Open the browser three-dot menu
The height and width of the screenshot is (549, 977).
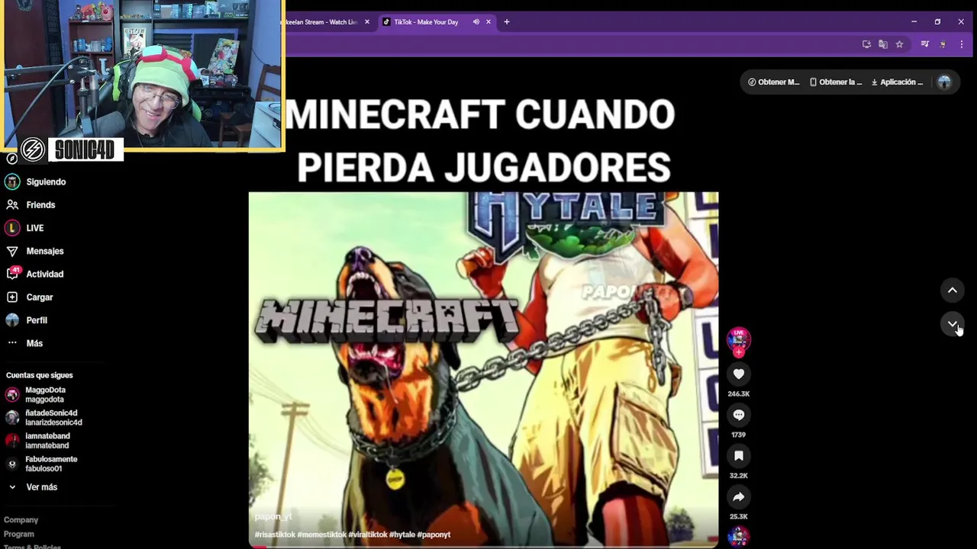pos(961,44)
